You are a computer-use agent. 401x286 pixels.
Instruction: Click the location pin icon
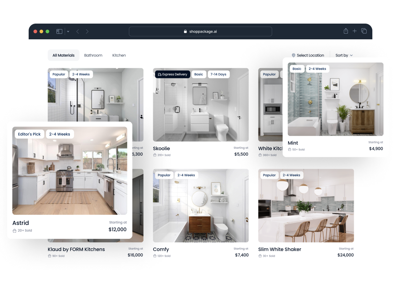(x=294, y=55)
